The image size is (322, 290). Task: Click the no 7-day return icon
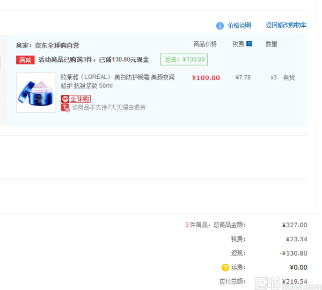coord(65,107)
